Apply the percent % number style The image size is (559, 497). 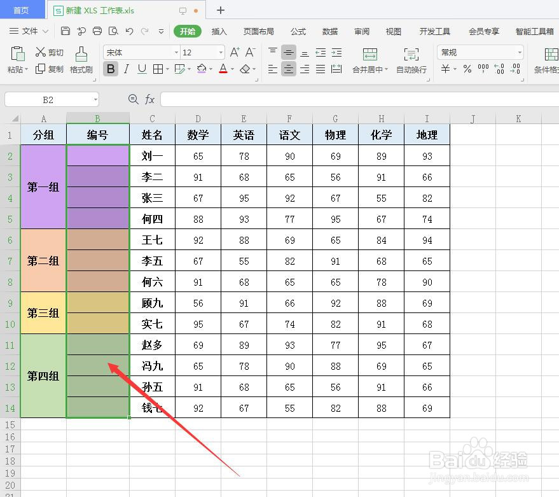[467, 69]
